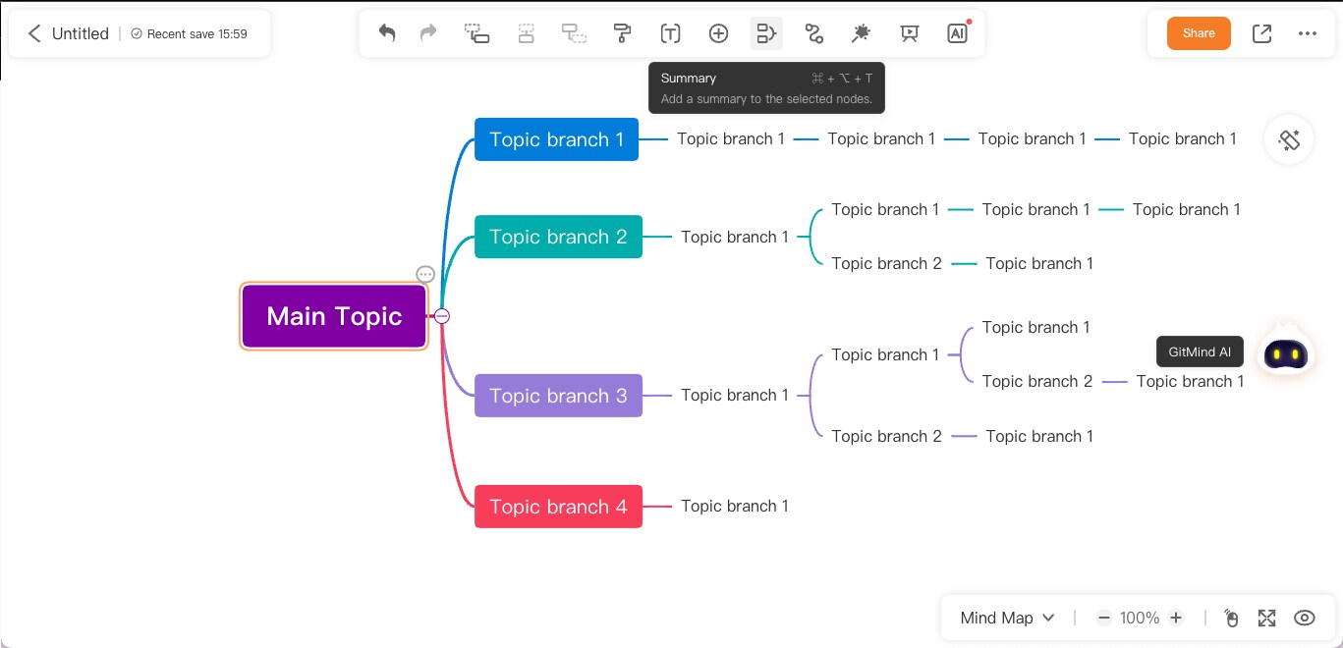This screenshot has height=648, width=1343.
Task: Open the three-dot more options menu
Action: (1307, 33)
